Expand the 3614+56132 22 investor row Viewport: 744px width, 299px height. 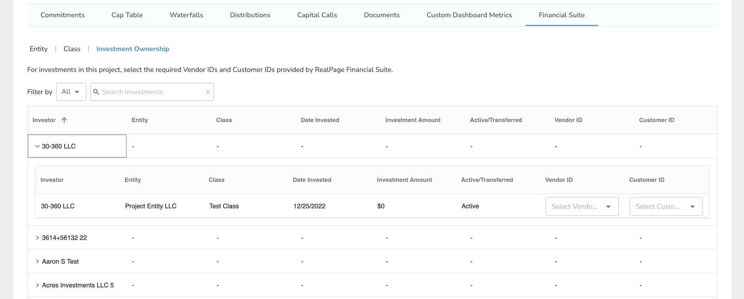[38, 238]
